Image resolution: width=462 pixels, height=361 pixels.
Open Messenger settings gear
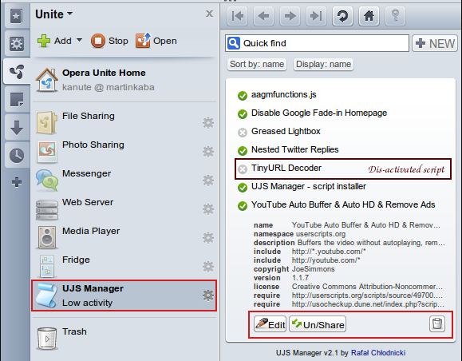208,180
